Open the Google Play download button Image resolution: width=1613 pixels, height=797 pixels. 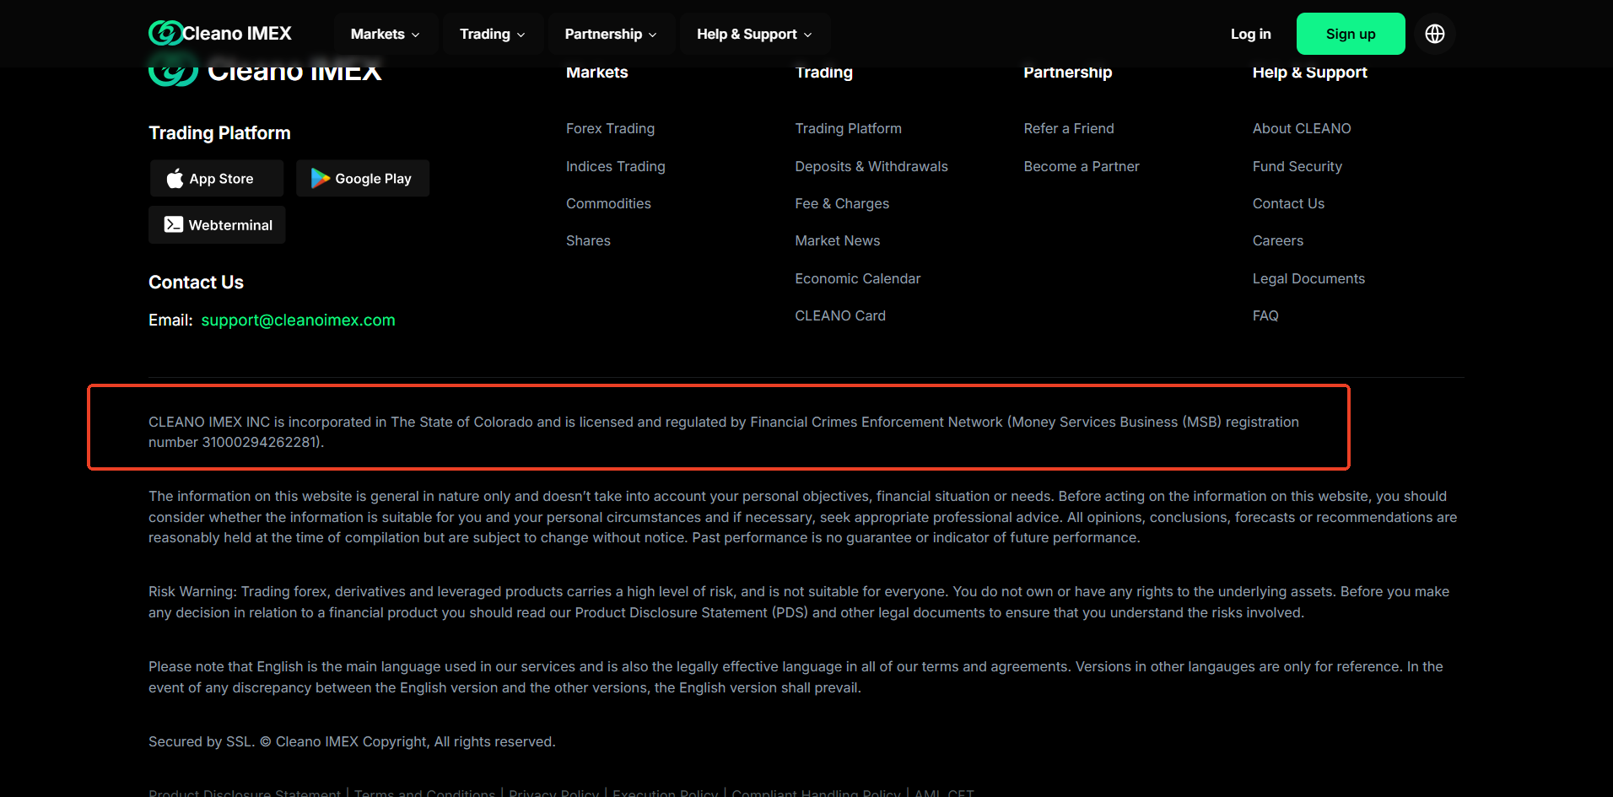pos(363,178)
